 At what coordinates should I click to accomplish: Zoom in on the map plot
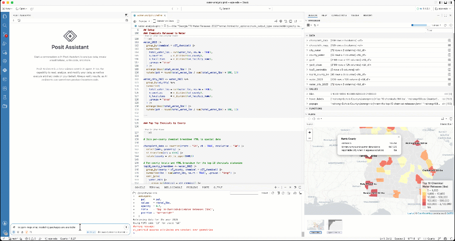pos(309,133)
